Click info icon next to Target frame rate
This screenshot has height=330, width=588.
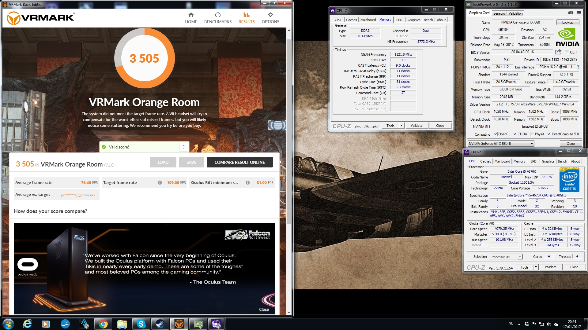160,183
